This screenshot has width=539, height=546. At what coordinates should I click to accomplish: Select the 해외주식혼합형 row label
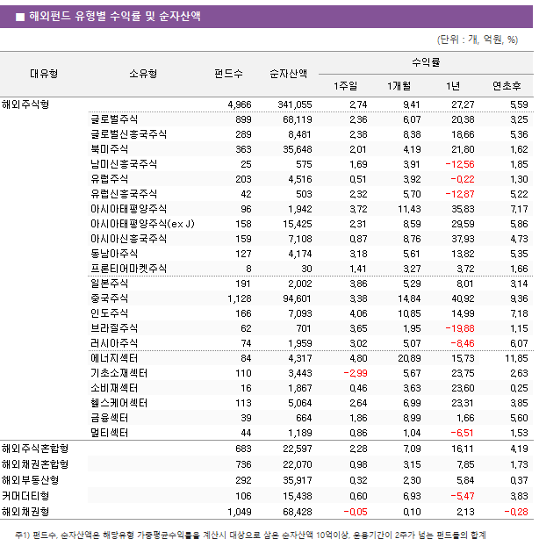(x=35, y=449)
